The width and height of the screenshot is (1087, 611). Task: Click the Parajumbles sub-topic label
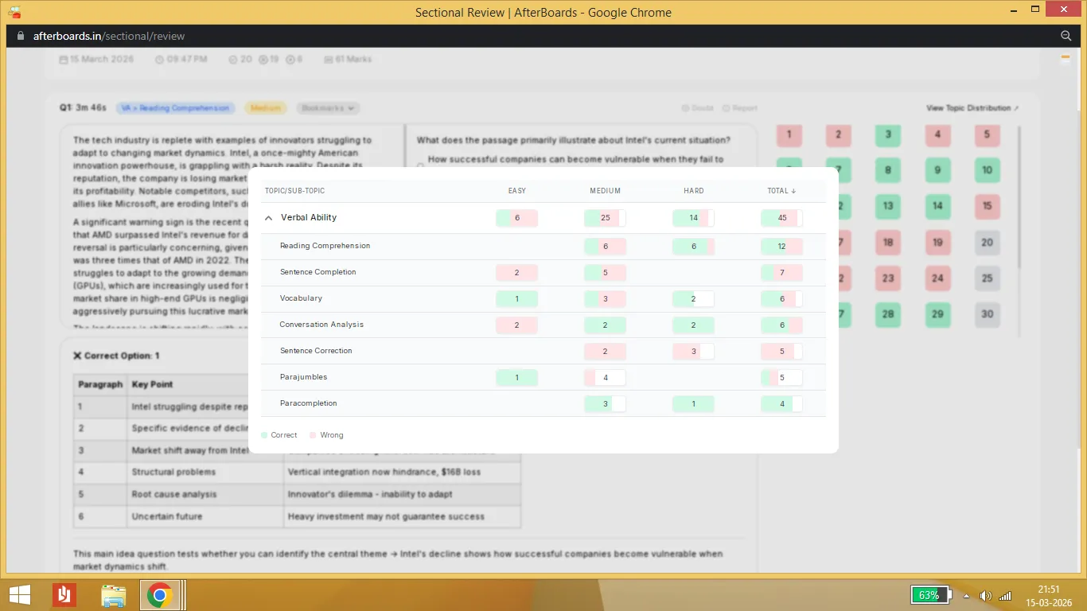303,377
